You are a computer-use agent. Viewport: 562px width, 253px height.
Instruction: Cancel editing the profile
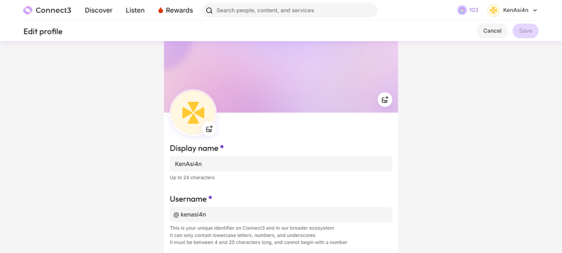click(x=492, y=31)
